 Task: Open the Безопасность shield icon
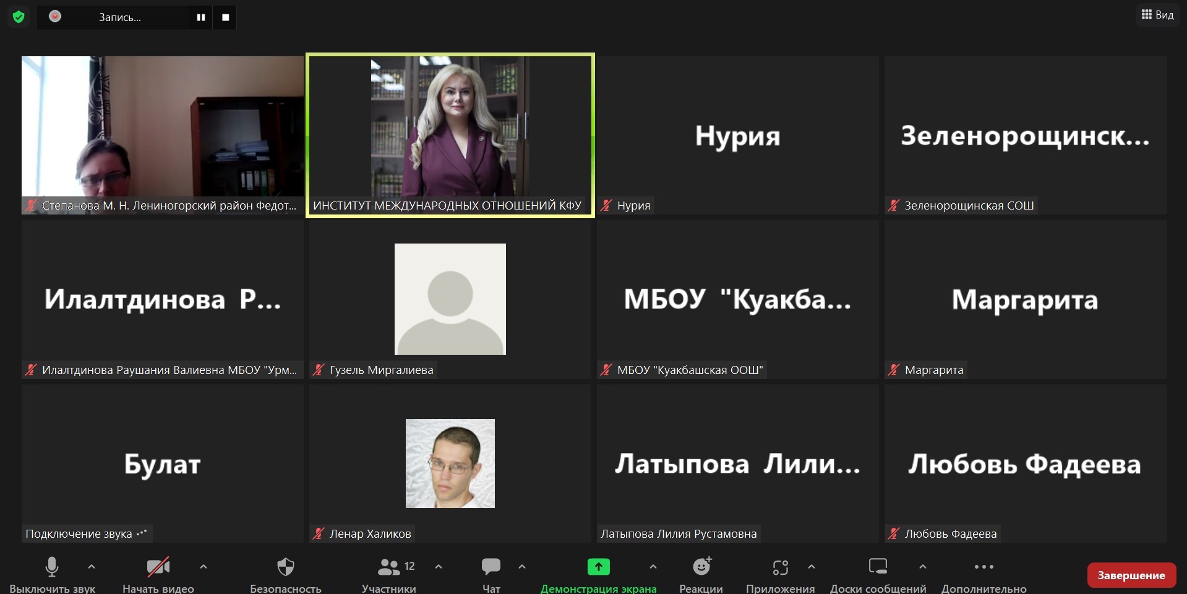(285, 567)
